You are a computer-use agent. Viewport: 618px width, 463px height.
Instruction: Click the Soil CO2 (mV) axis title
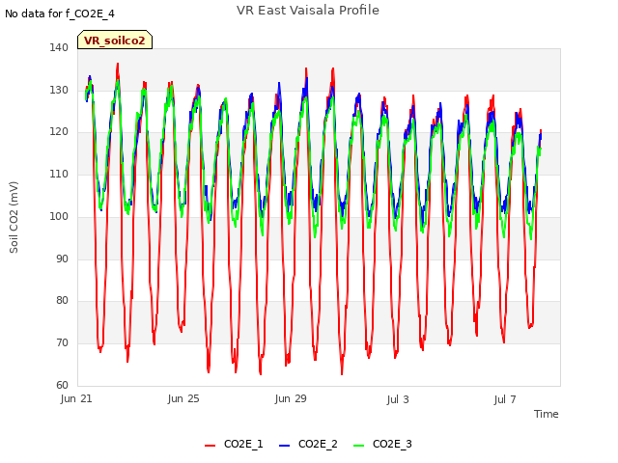[14, 217]
